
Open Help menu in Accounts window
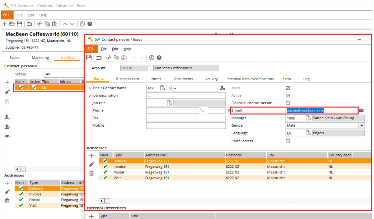click(43, 15)
